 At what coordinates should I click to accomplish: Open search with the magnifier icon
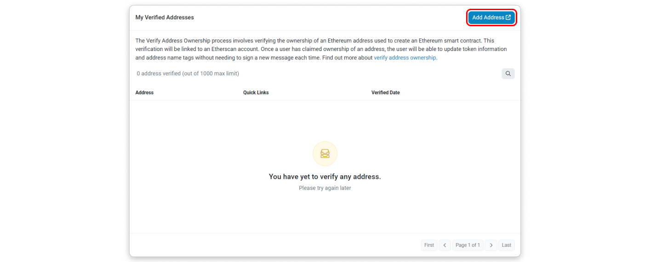click(x=508, y=74)
